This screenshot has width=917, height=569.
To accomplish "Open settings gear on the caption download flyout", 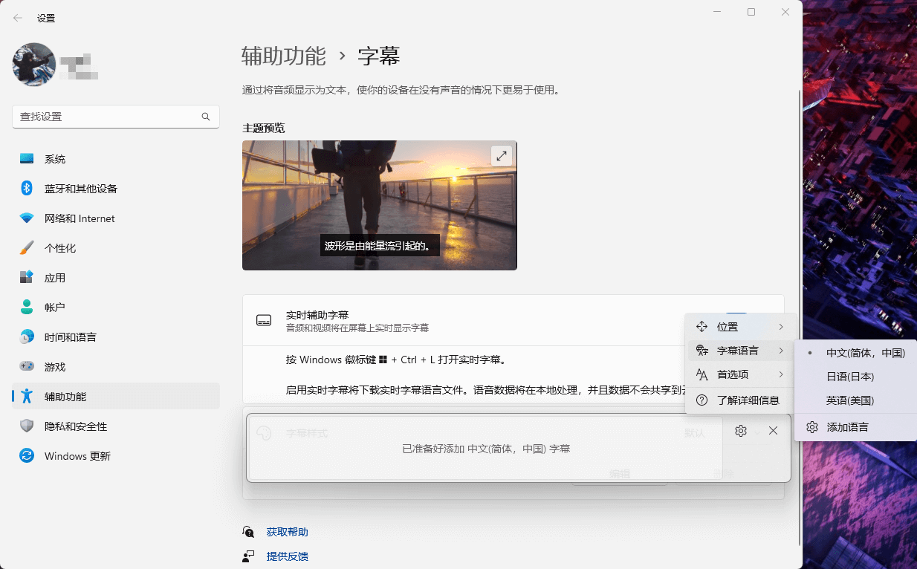I will (740, 430).
